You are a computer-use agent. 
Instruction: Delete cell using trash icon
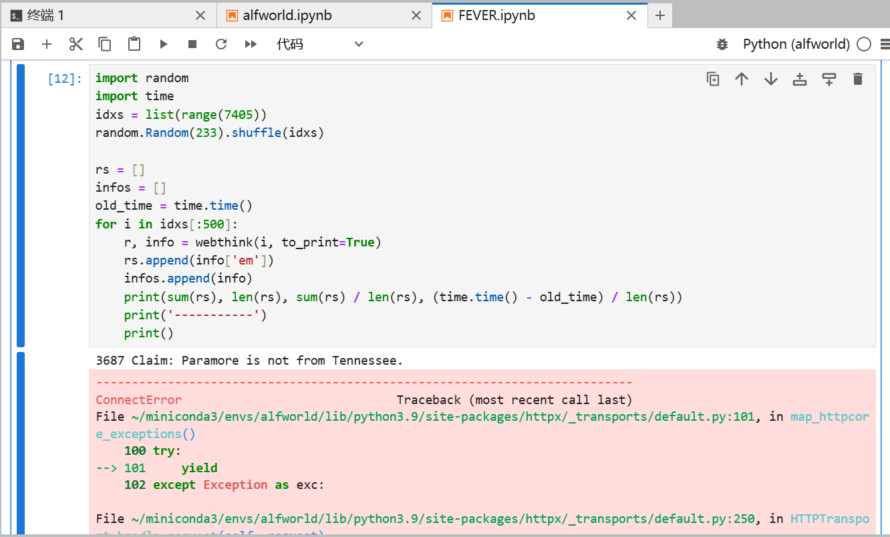coord(858,78)
